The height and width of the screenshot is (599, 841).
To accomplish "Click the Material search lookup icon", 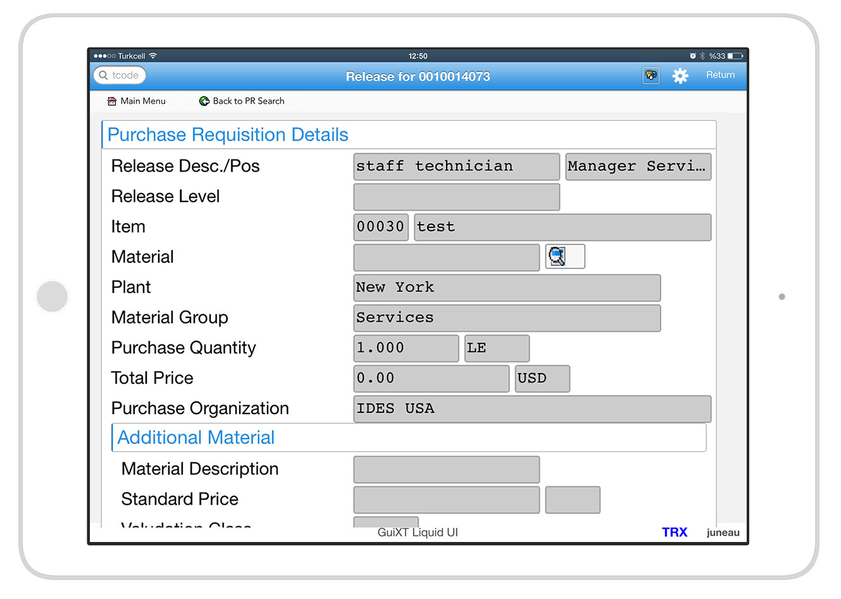I will [x=558, y=256].
